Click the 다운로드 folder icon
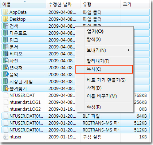 5,33
